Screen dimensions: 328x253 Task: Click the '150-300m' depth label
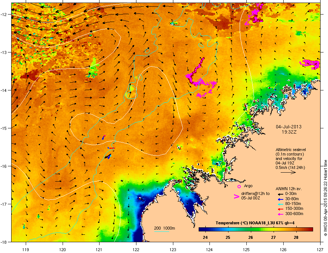[294, 208]
